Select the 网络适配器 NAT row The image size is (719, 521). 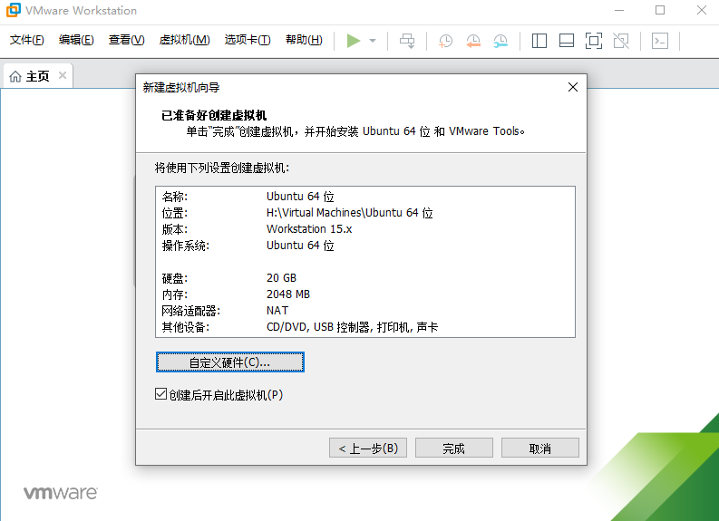pos(365,311)
